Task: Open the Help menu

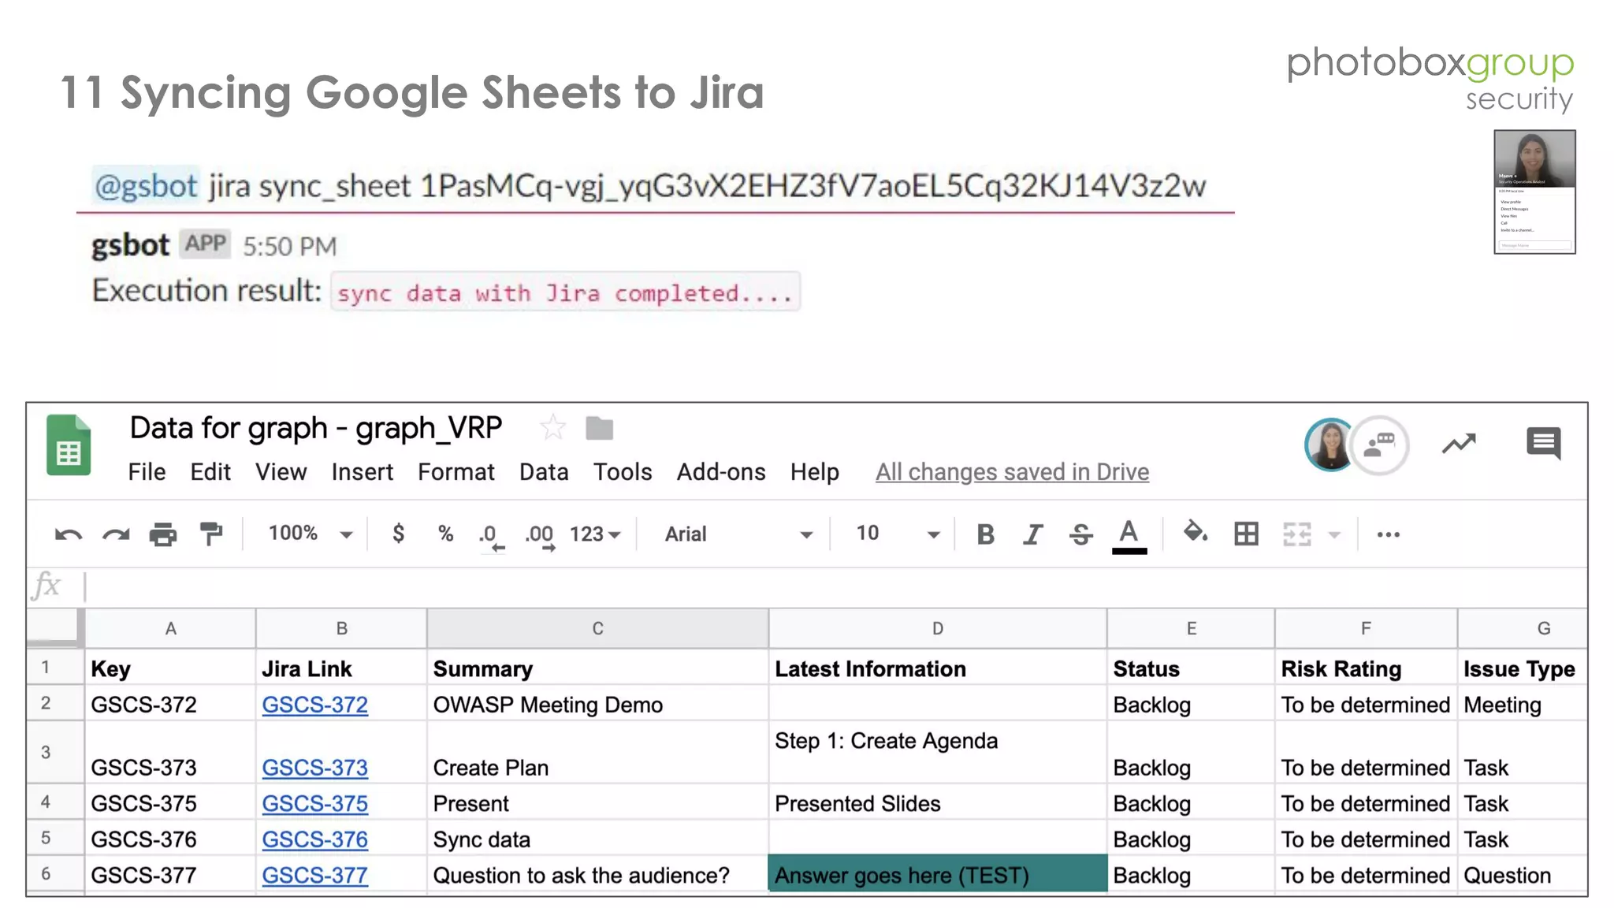Action: [x=815, y=471]
